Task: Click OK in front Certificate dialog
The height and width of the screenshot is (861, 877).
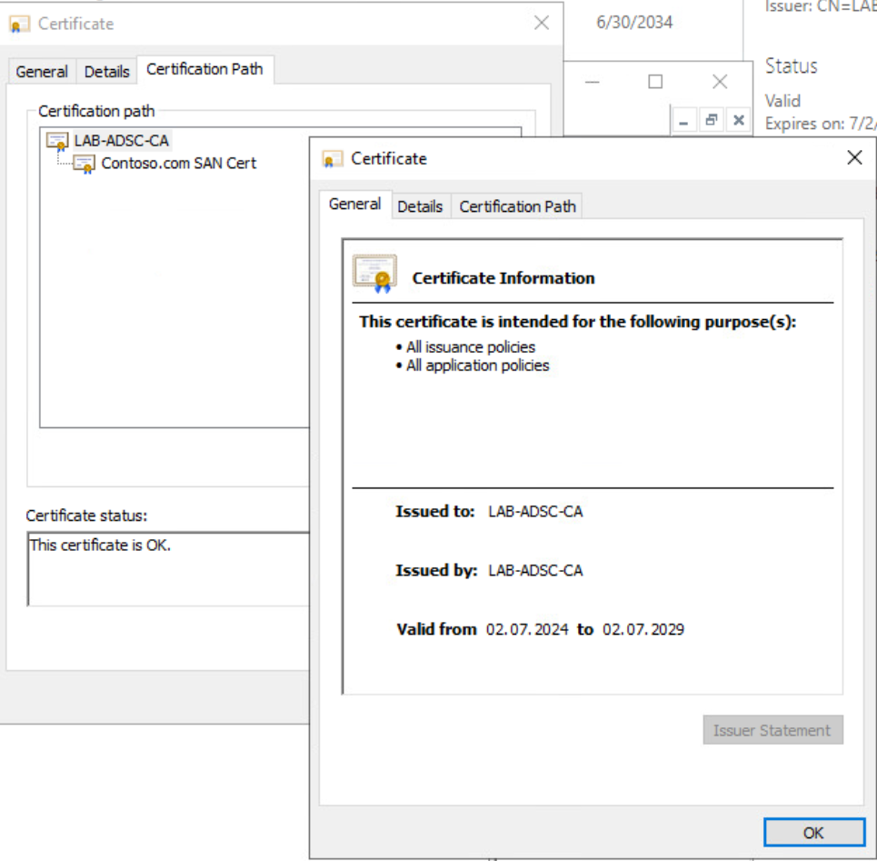Action: [x=813, y=833]
